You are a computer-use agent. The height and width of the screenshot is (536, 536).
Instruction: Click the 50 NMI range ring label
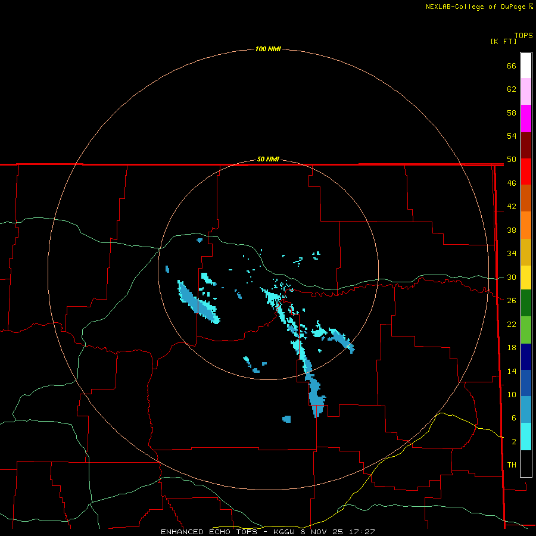click(x=268, y=159)
